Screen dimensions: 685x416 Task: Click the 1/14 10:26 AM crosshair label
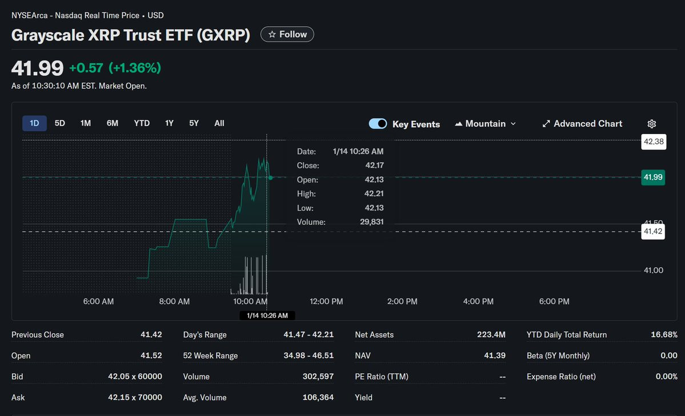click(x=267, y=316)
